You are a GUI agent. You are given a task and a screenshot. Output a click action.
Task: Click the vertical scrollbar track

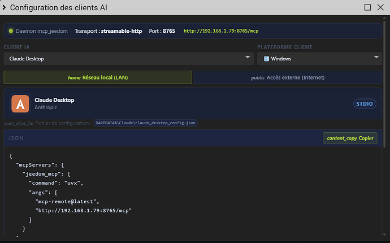pos(384,126)
